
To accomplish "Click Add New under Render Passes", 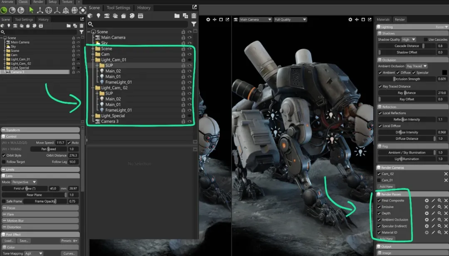I will [x=386, y=239].
